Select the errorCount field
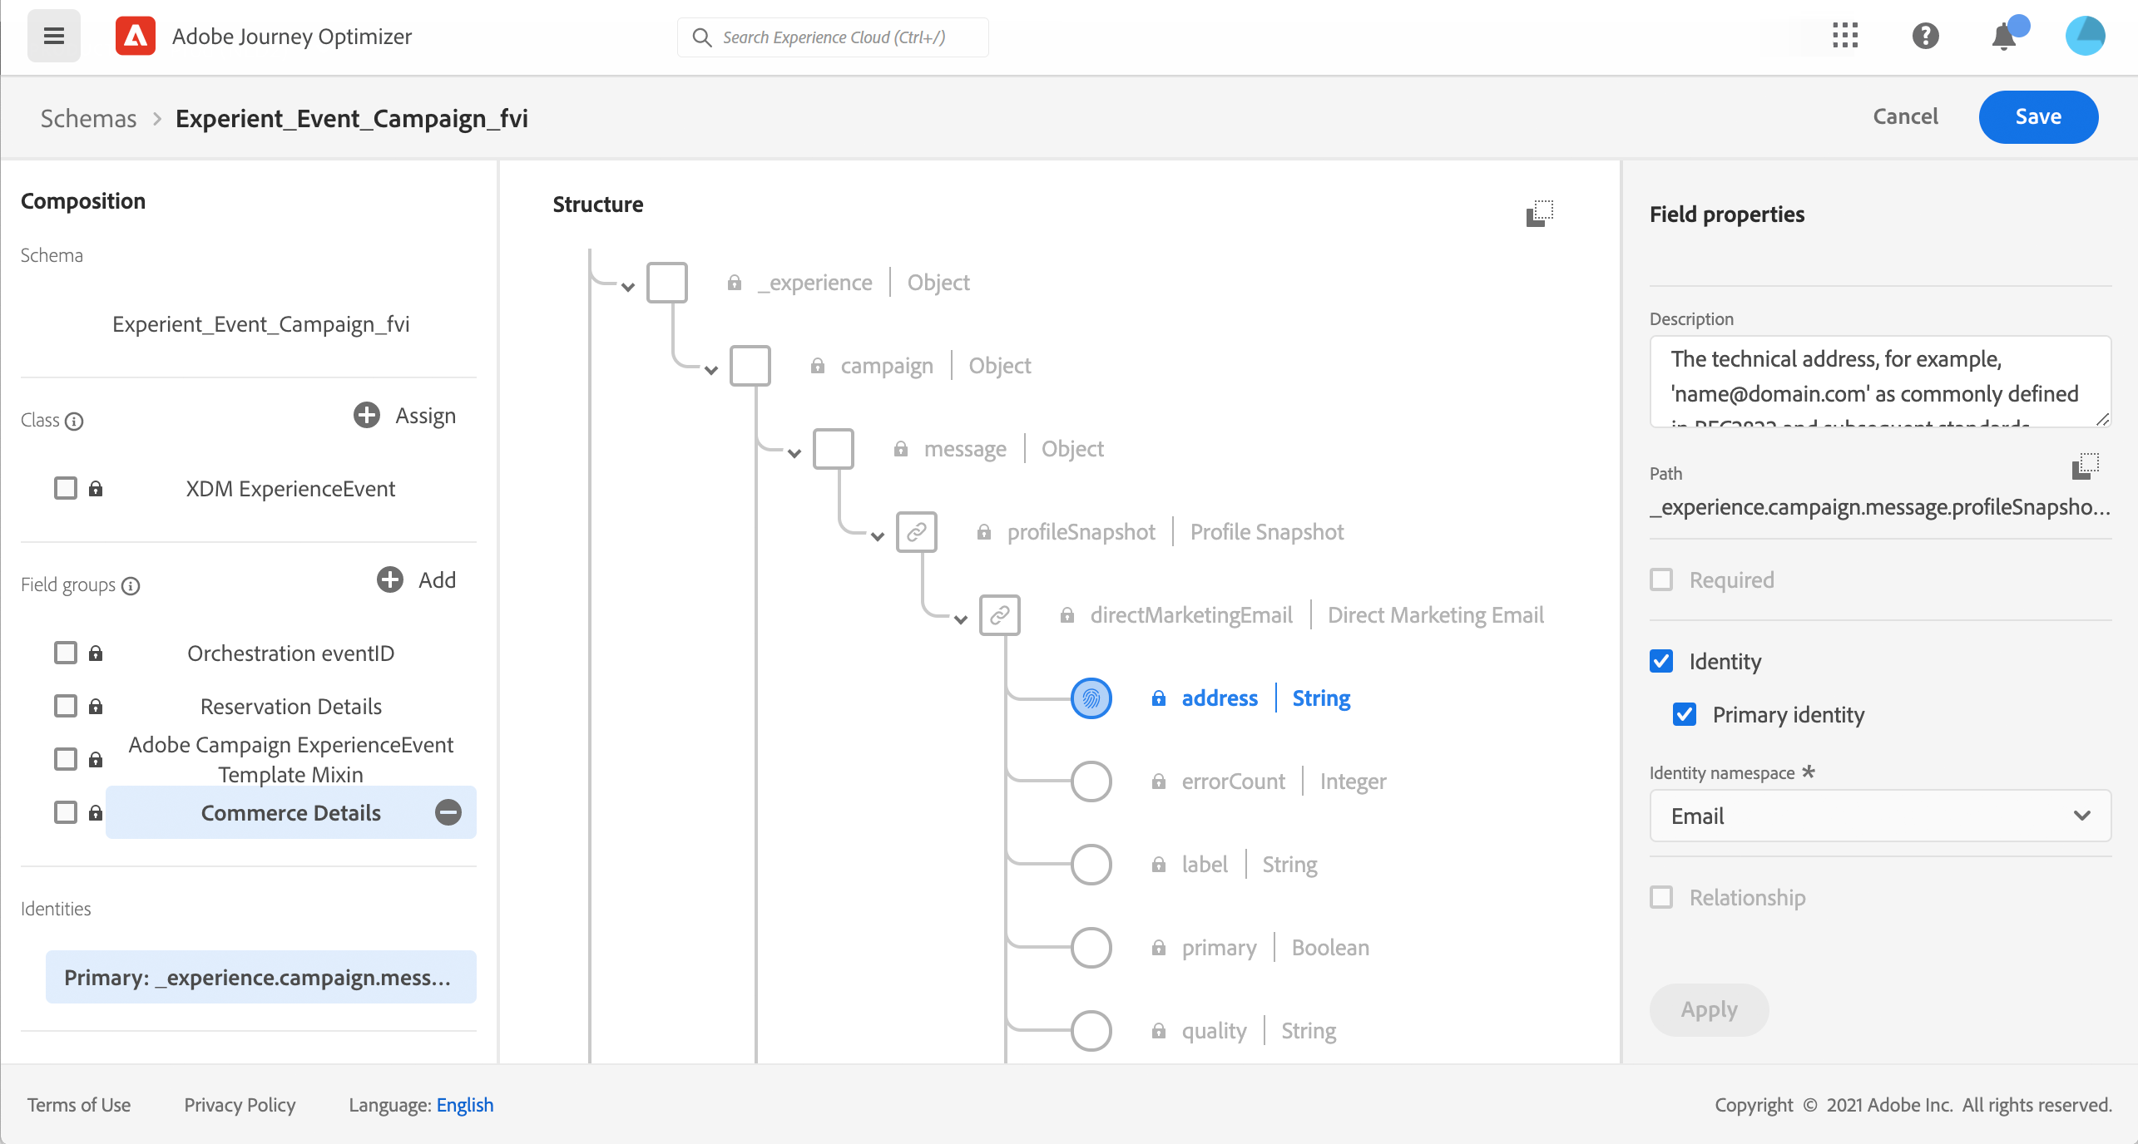 [x=1233, y=782]
